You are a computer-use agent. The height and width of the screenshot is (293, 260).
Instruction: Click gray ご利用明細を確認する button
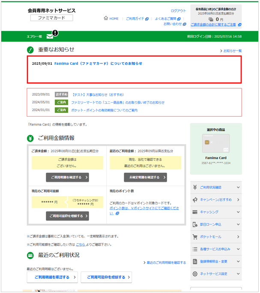(x=67, y=177)
